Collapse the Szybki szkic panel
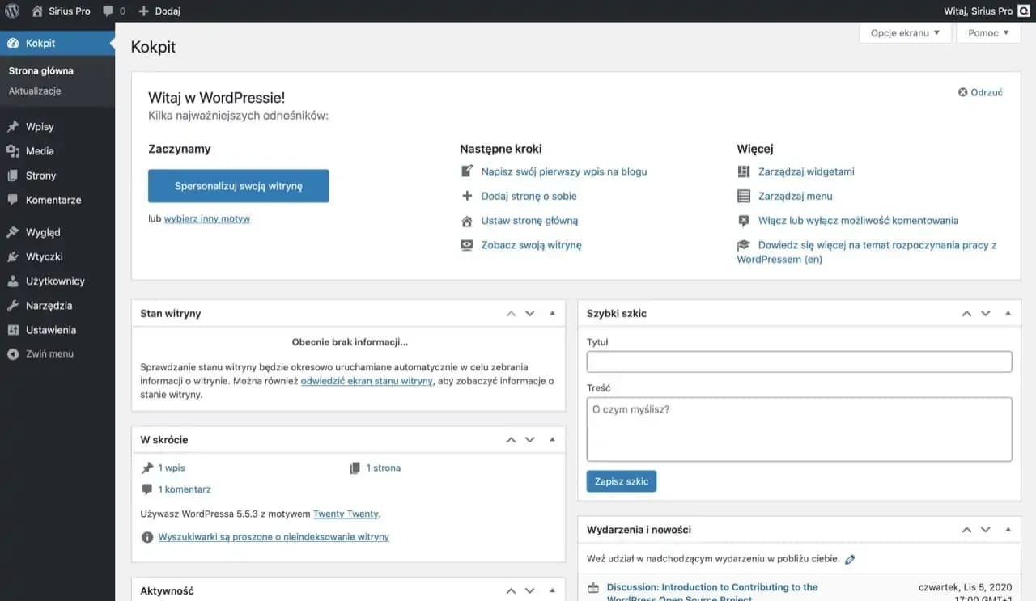Image resolution: width=1036 pixels, height=601 pixels. point(1008,313)
